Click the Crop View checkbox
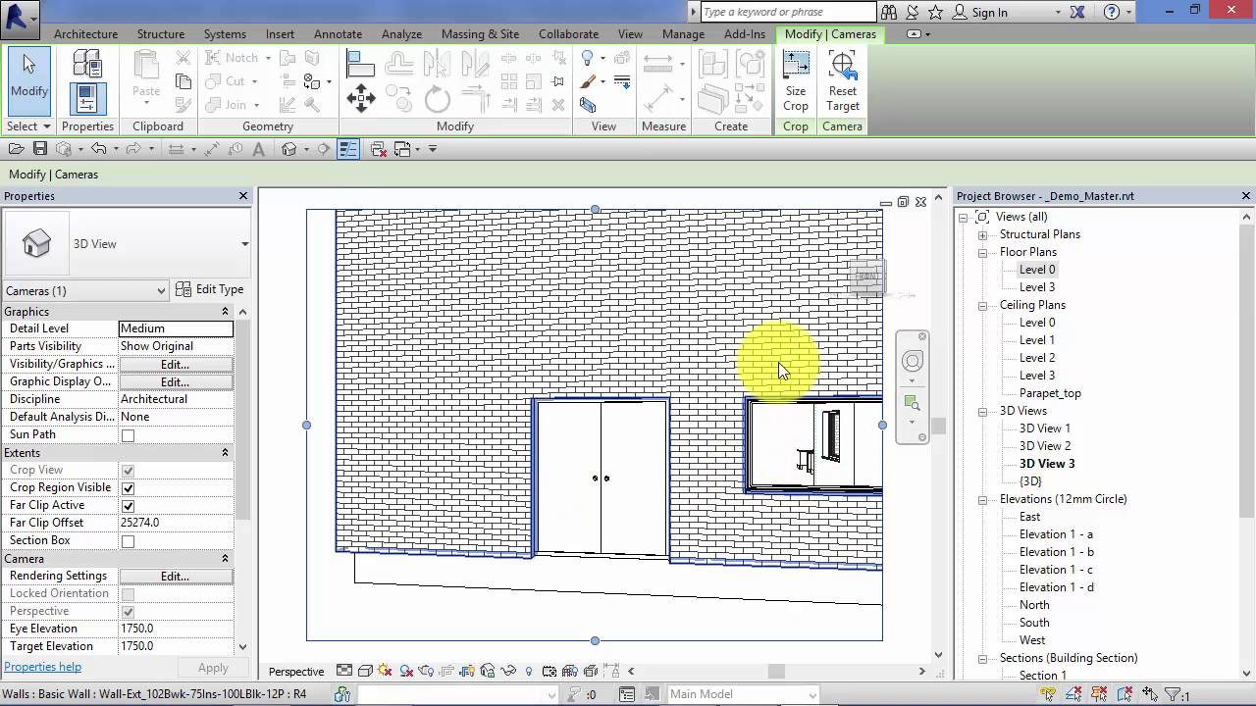This screenshot has width=1256, height=706. pyautogui.click(x=128, y=471)
